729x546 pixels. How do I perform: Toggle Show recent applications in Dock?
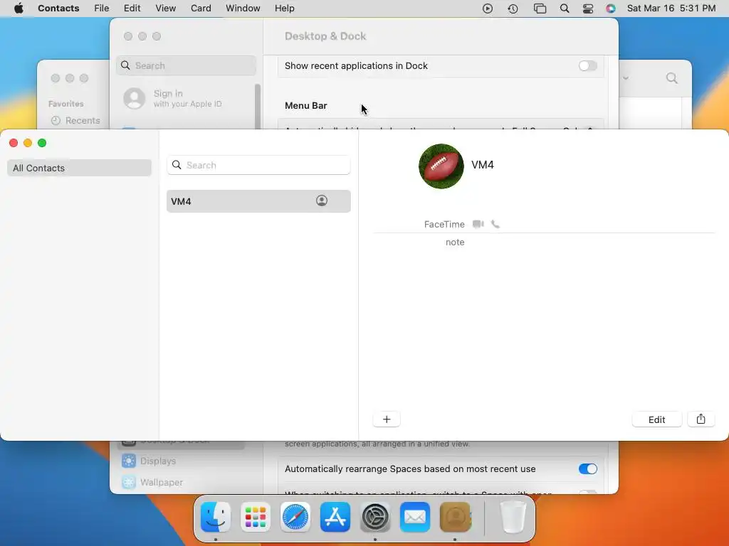(587, 66)
